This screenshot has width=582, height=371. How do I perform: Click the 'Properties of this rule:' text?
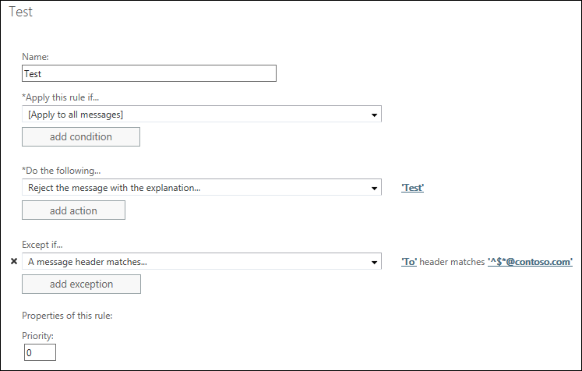click(x=68, y=316)
